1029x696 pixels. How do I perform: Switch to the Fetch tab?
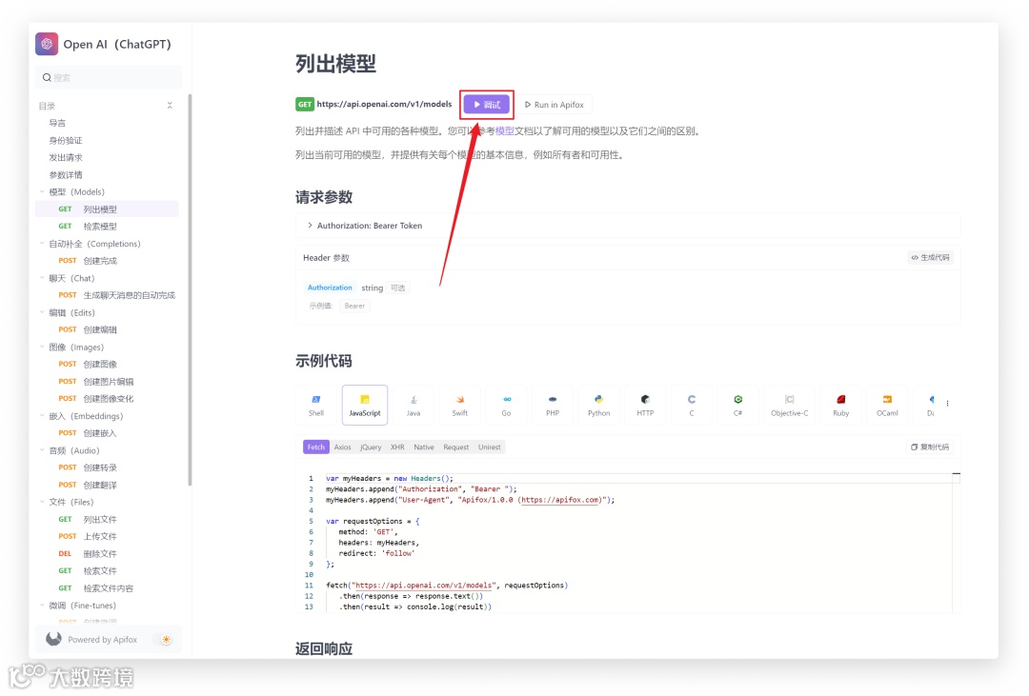click(315, 447)
